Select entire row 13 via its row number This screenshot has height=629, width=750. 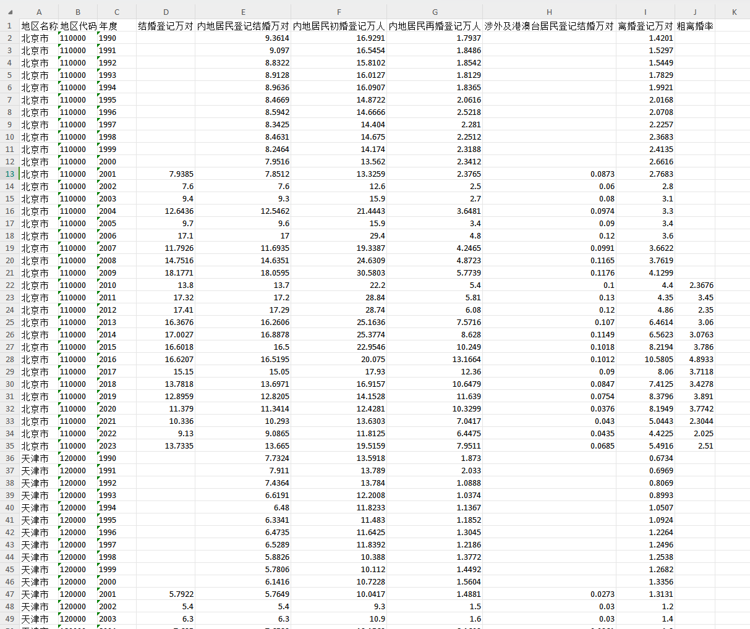[x=10, y=174]
